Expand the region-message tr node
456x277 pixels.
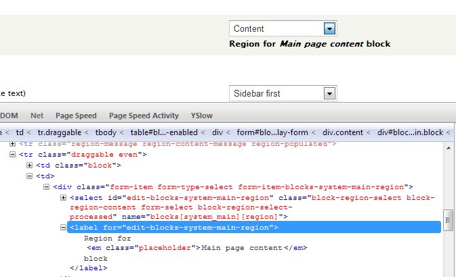point(12,144)
